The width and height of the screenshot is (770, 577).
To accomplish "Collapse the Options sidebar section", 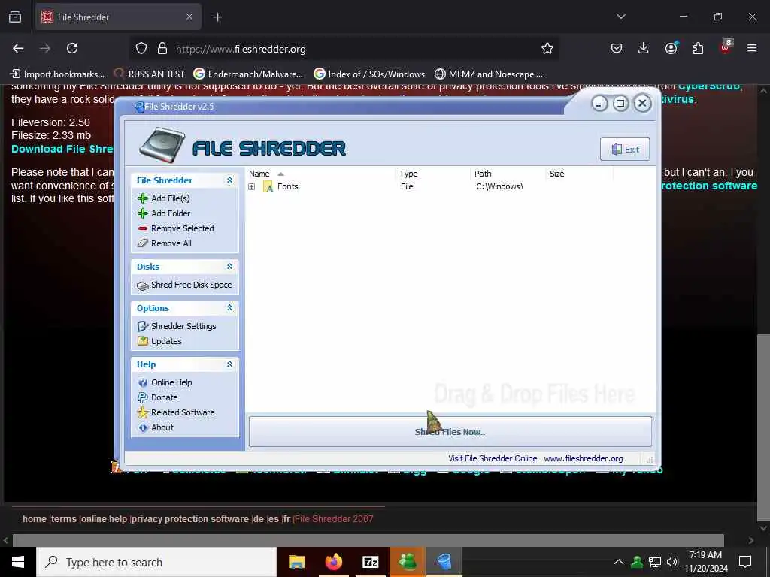I will tap(229, 307).
